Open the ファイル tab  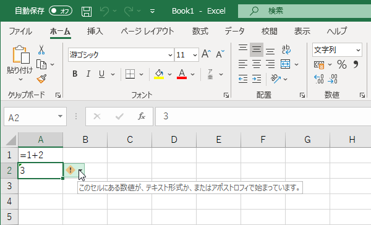(x=20, y=32)
